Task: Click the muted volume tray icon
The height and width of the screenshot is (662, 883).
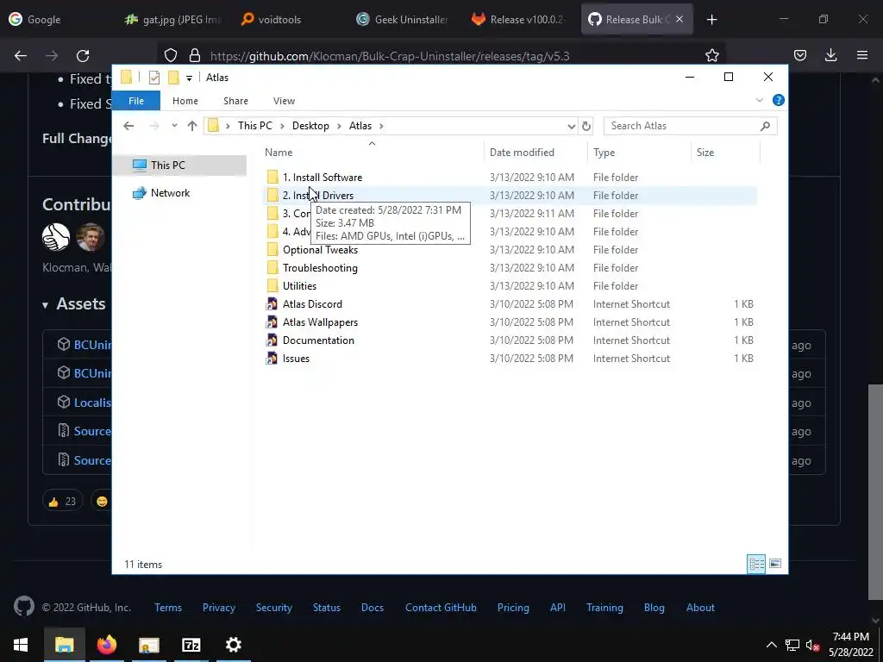Action: click(x=812, y=645)
